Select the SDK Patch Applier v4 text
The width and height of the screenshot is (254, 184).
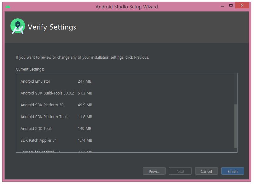(39, 140)
